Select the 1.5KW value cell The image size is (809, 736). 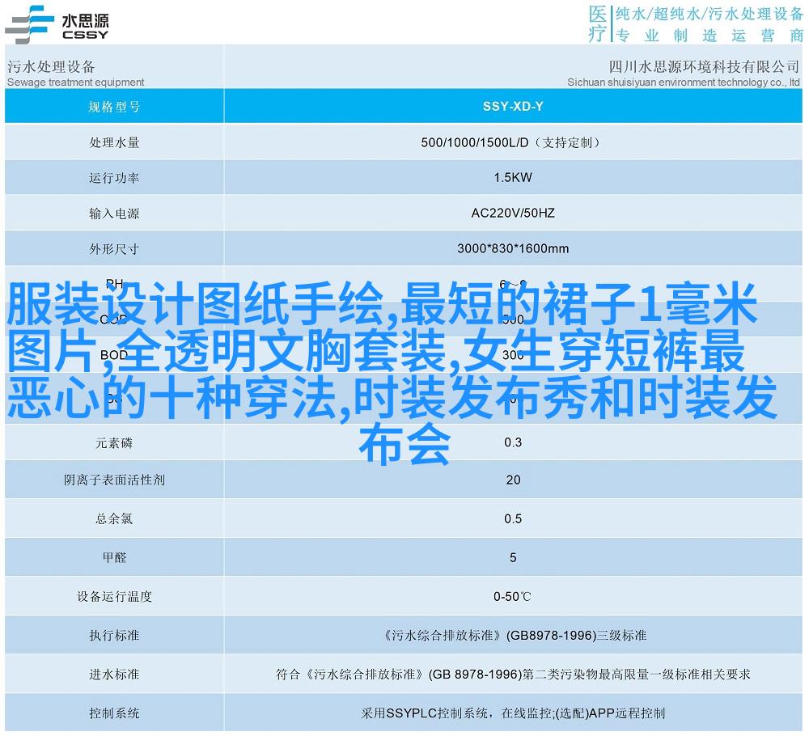tap(513, 177)
